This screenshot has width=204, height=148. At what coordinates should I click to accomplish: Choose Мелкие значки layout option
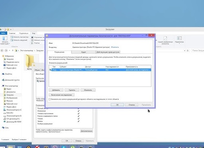click(37, 40)
